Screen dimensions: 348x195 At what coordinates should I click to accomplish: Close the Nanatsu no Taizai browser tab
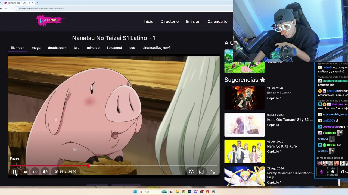click(33, 3)
